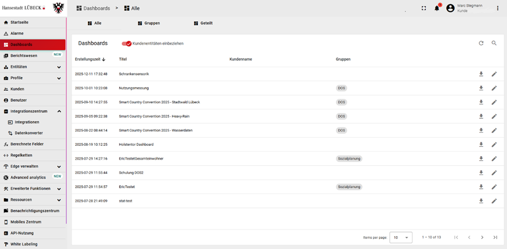Open the three-dot menu in top right
This screenshot has width=507, height=249.
click(x=497, y=8)
